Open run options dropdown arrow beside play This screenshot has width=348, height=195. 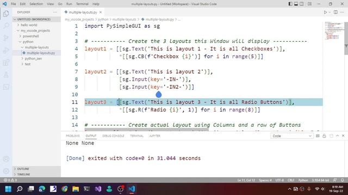(x=330, y=12)
